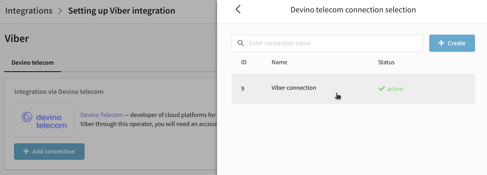The image size is (487, 175).
Task: Click the plus icon on Add connection
Action: [x=27, y=152]
